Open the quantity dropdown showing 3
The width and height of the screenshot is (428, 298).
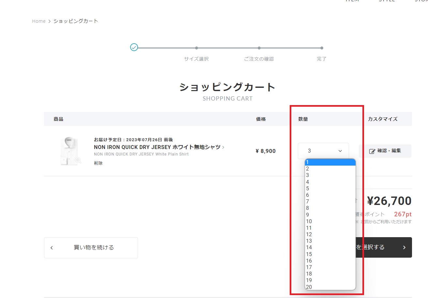(x=323, y=151)
